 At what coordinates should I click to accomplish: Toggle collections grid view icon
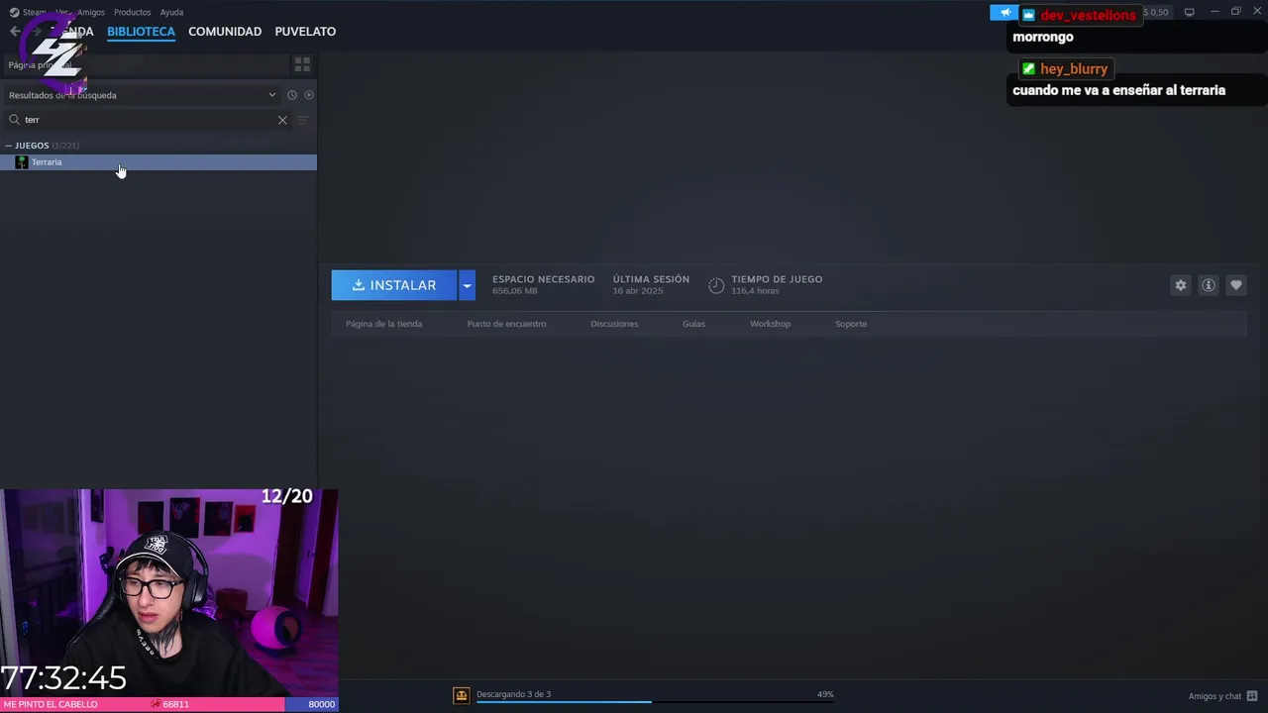click(x=302, y=64)
